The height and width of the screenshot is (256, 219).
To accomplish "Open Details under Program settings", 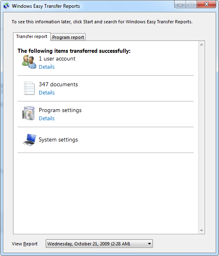I will pyautogui.click(x=46, y=118).
